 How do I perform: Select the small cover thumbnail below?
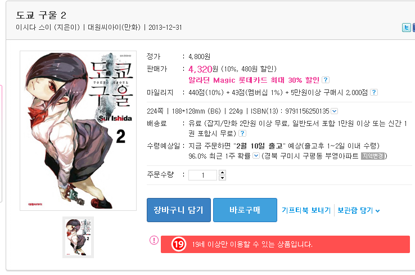point(78,237)
